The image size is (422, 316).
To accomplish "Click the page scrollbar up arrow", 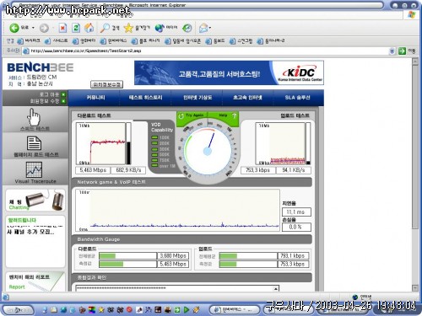I will [x=415, y=62].
